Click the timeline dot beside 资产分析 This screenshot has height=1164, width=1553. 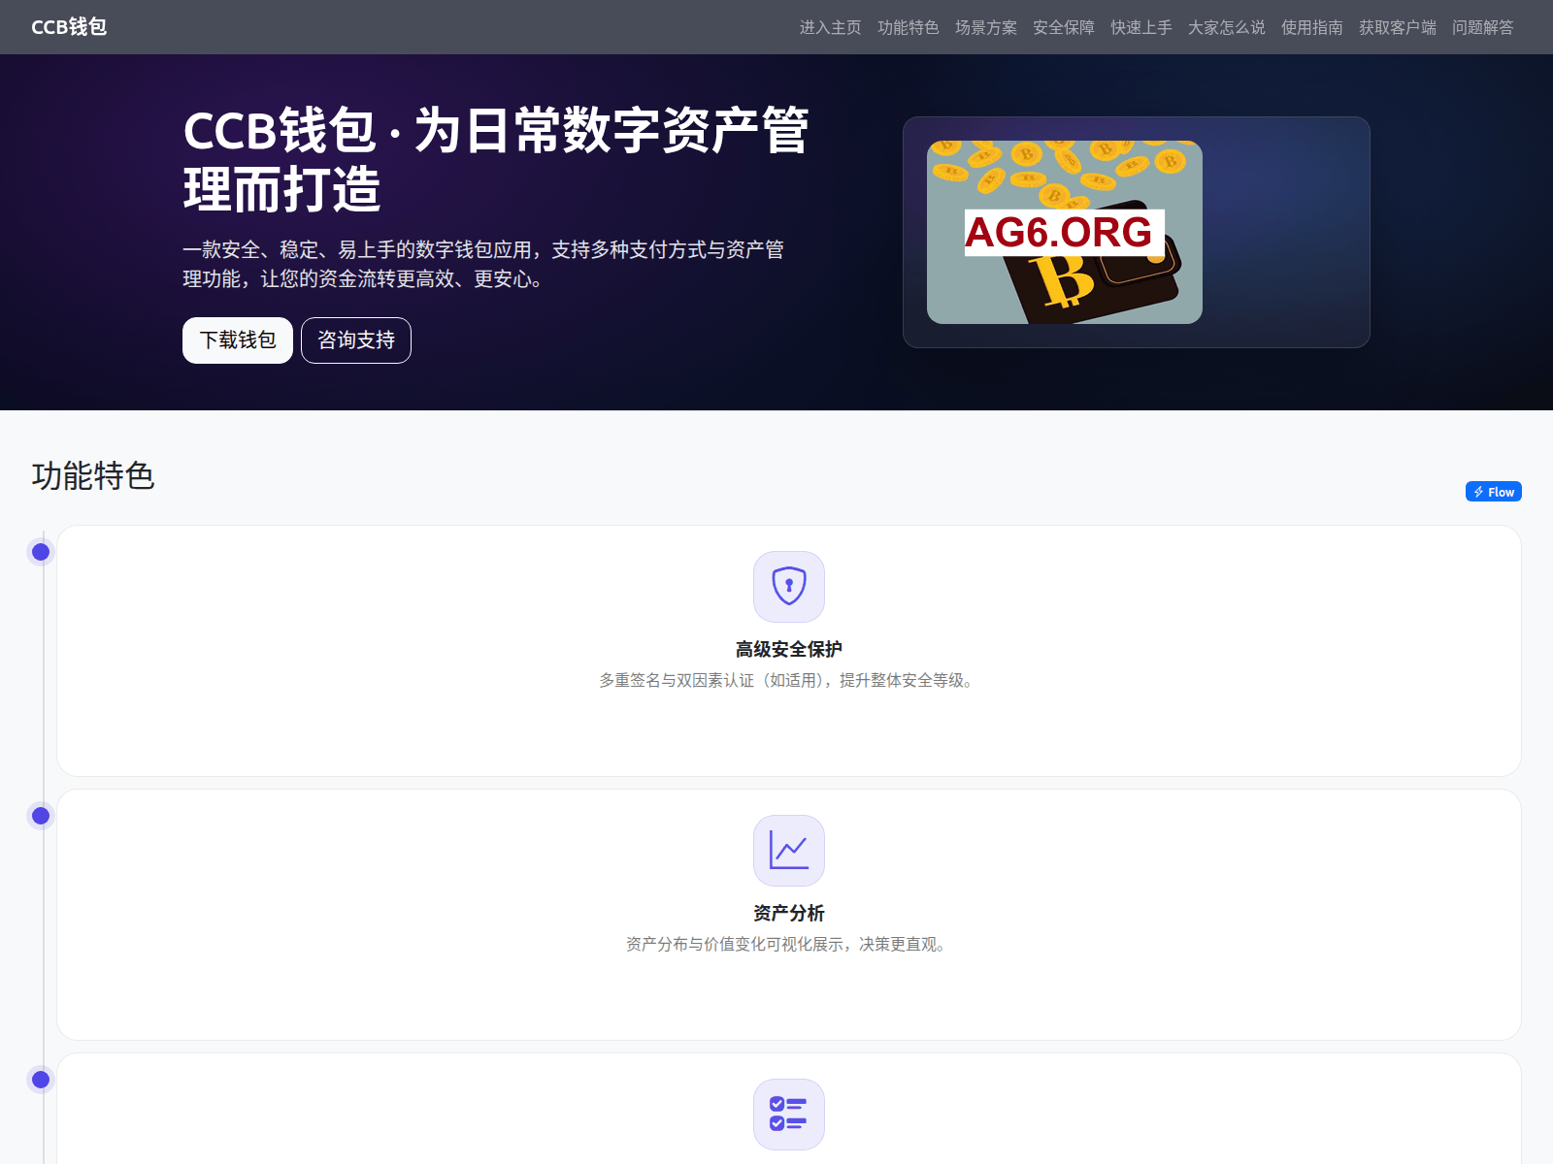[x=41, y=816]
